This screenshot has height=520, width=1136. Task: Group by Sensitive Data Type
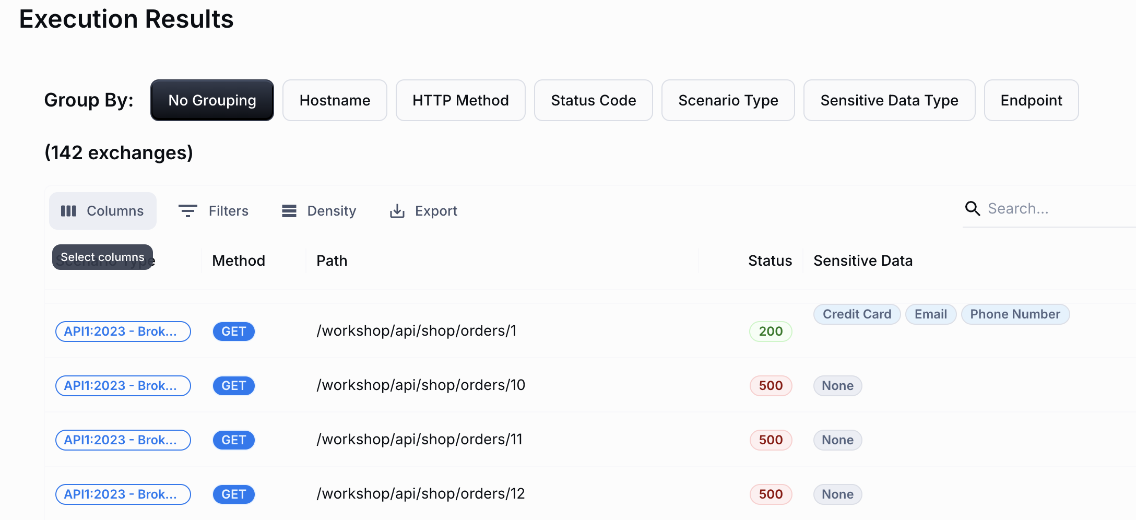[889, 100]
